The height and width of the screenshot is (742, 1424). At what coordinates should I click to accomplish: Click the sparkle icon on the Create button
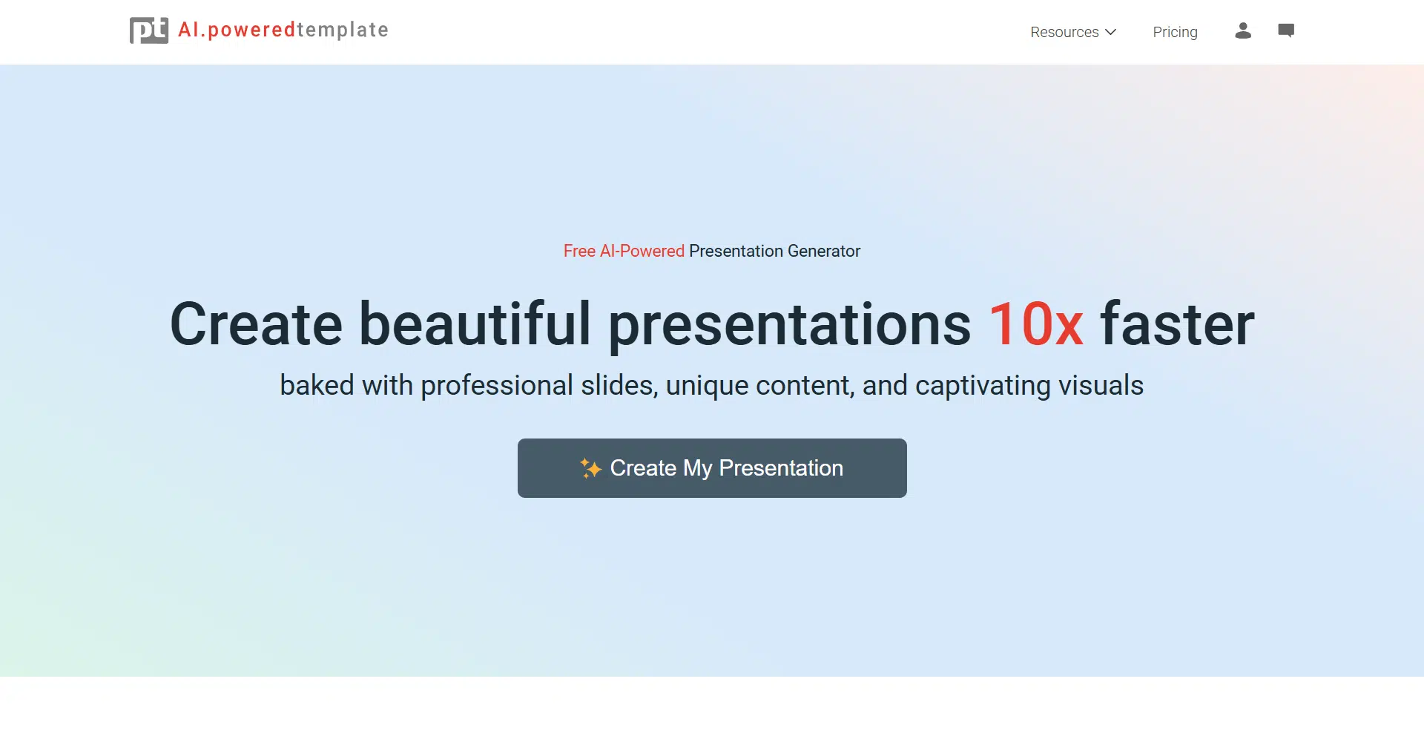(x=590, y=468)
